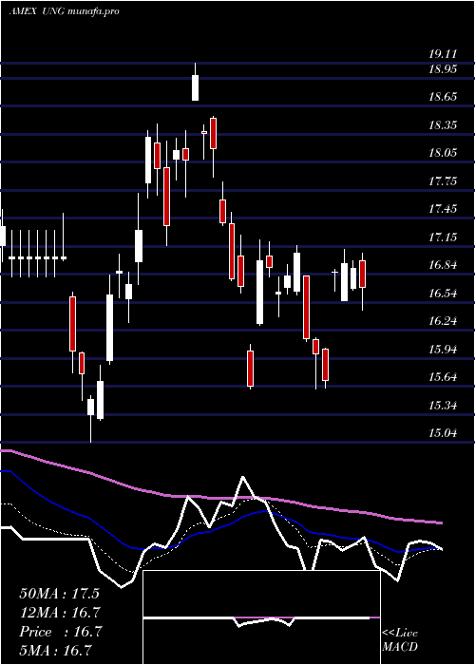Click the 18.35 price axis label
Viewport: 475px width, 665px height.
click(443, 125)
